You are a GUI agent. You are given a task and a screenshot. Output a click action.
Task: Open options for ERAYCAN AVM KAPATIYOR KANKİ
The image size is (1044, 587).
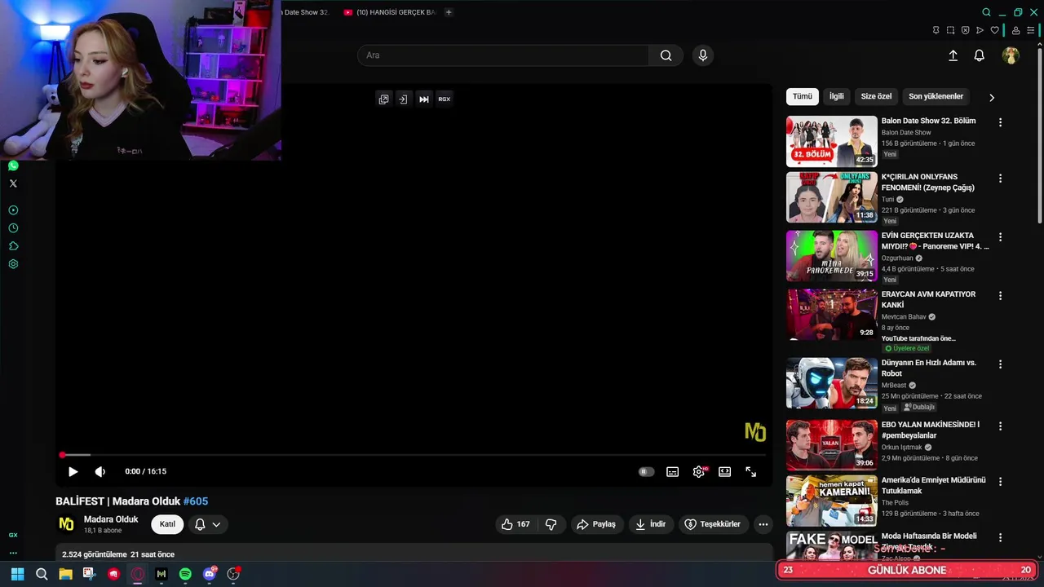1000,295
